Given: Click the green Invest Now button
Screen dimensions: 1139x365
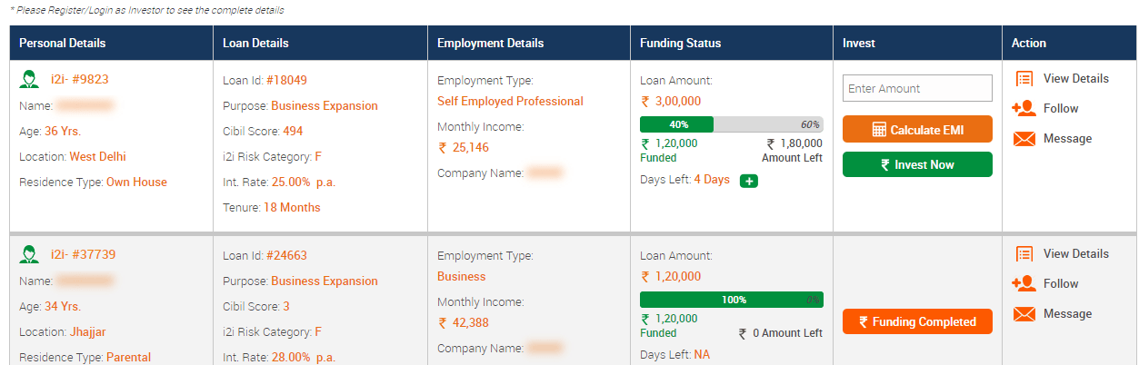Looking at the screenshot, I should (917, 164).
